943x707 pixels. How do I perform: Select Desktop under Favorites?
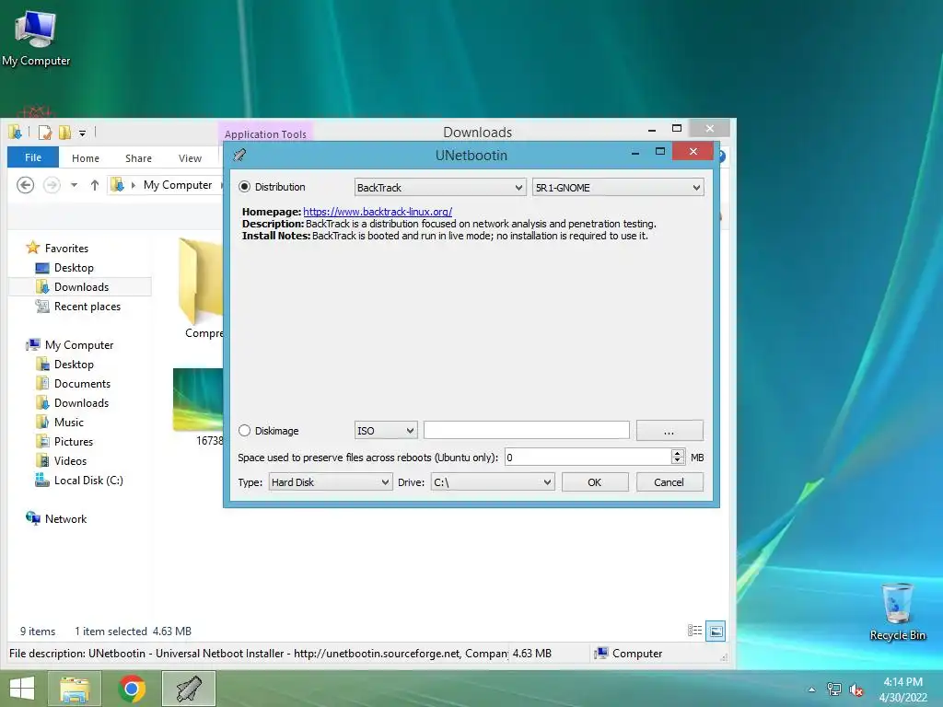[74, 268]
